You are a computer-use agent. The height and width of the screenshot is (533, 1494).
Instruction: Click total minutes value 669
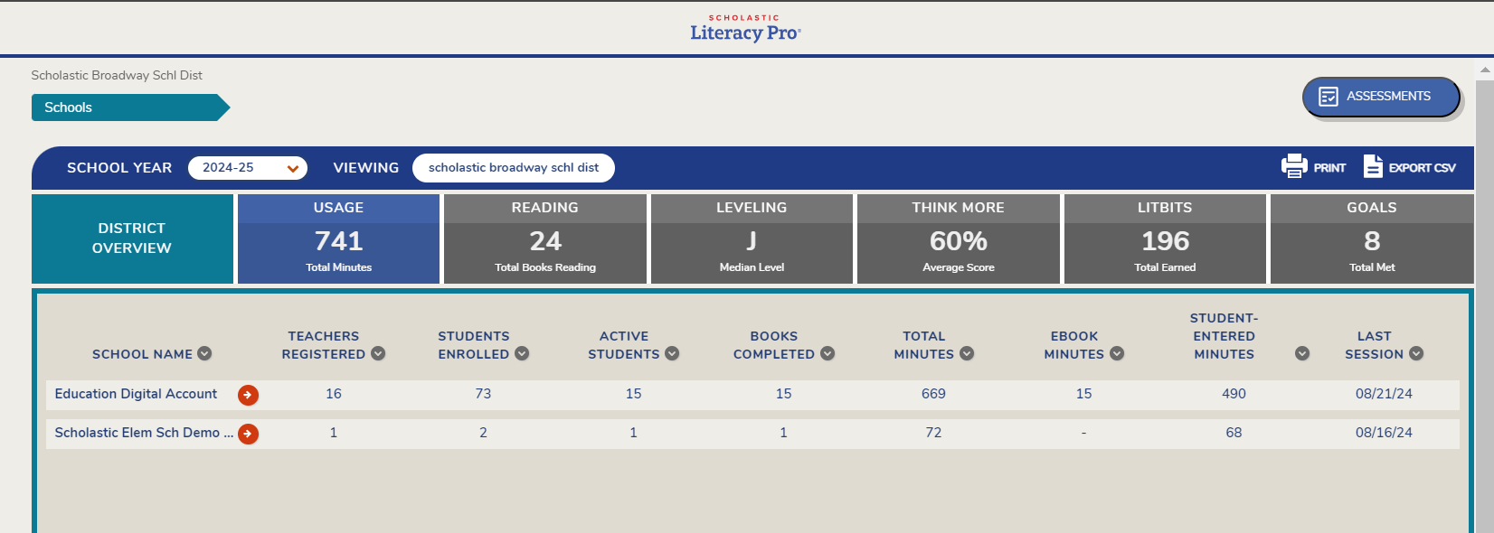coord(933,394)
